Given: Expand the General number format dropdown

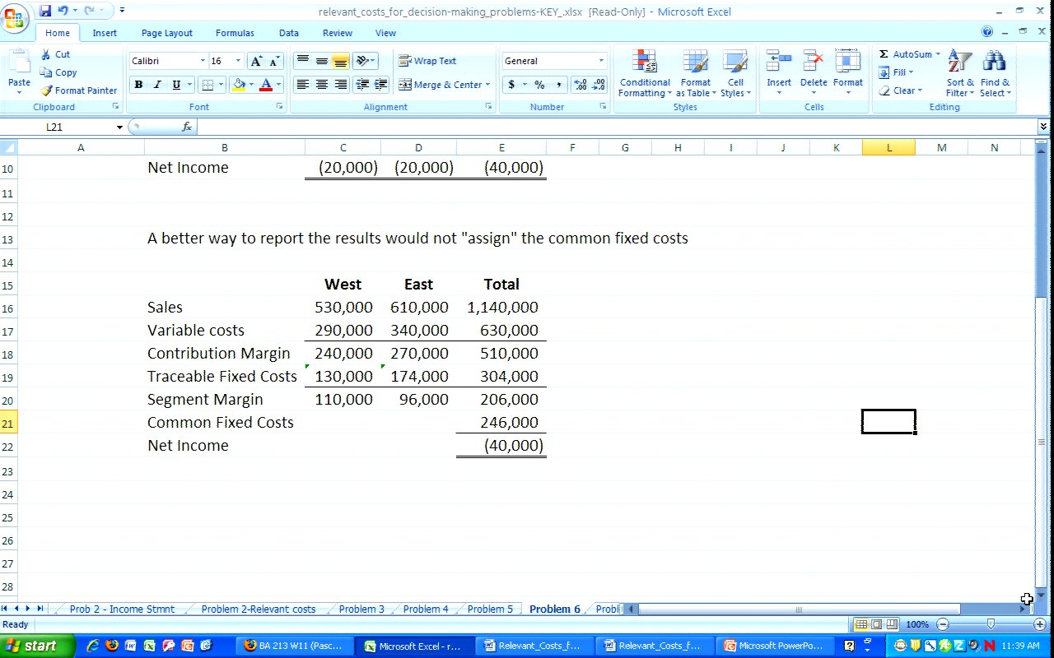Looking at the screenshot, I should tap(601, 61).
